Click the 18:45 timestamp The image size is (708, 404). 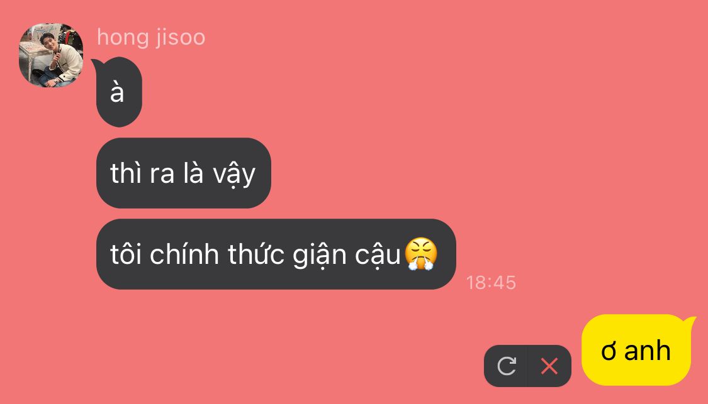[491, 283]
